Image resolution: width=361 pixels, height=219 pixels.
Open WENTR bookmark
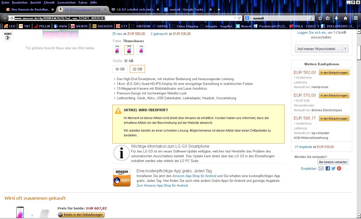pyautogui.click(x=79, y=26)
